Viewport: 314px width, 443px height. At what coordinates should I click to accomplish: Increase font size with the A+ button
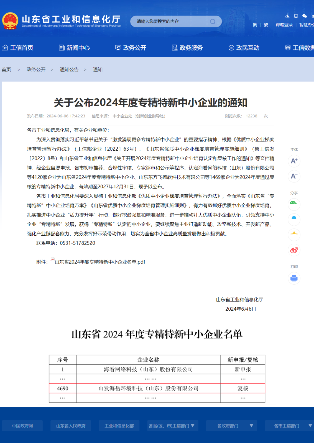(x=294, y=161)
